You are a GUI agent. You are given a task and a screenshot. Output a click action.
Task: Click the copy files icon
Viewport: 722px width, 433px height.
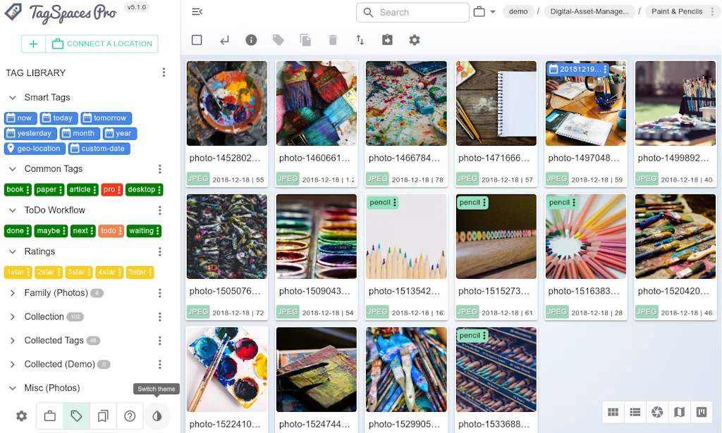[305, 40]
